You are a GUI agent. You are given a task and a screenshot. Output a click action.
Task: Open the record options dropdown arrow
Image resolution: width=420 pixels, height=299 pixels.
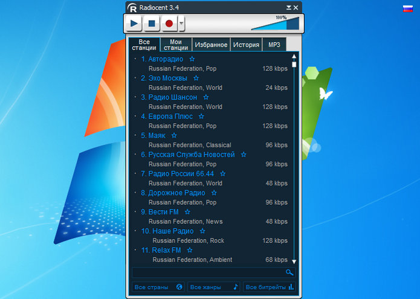pyautogui.click(x=181, y=24)
